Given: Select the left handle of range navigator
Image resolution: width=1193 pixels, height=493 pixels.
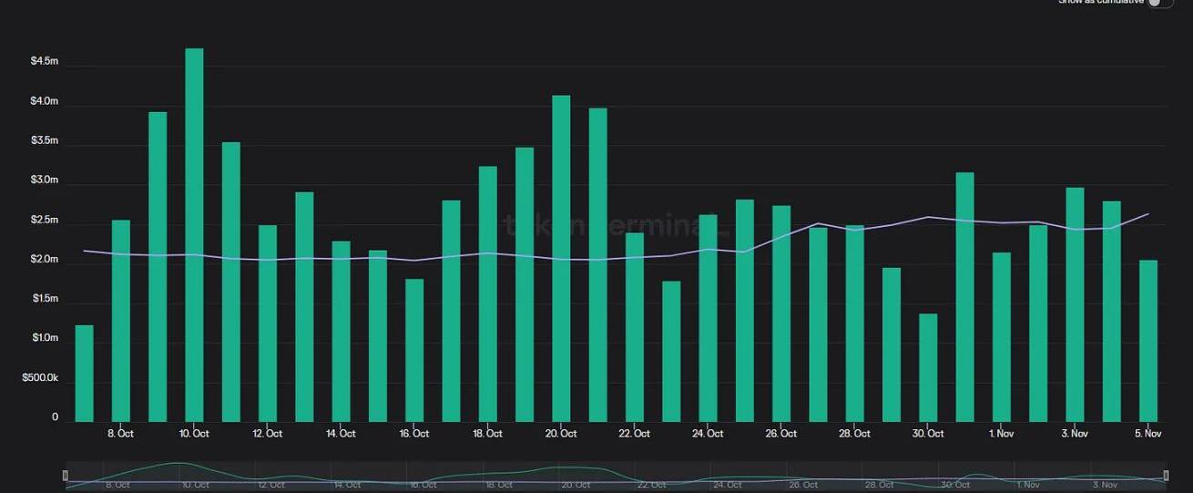Looking at the screenshot, I should (x=65, y=476).
